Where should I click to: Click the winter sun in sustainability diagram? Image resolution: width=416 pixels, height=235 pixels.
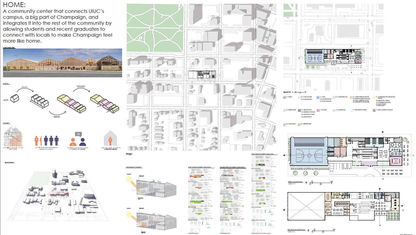(129, 215)
